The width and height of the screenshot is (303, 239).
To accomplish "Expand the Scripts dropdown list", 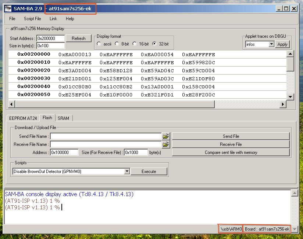I will click(127, 171).
